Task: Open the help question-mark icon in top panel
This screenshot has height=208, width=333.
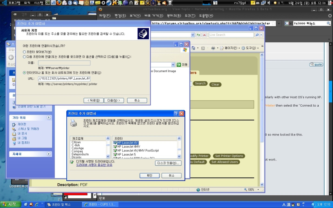Action: (70, 3)
